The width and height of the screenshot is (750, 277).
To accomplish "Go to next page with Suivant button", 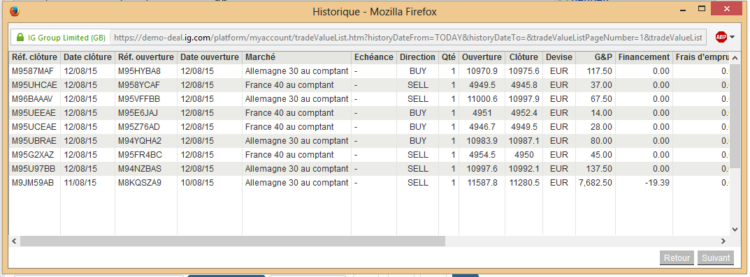I will tap(716, 258).
